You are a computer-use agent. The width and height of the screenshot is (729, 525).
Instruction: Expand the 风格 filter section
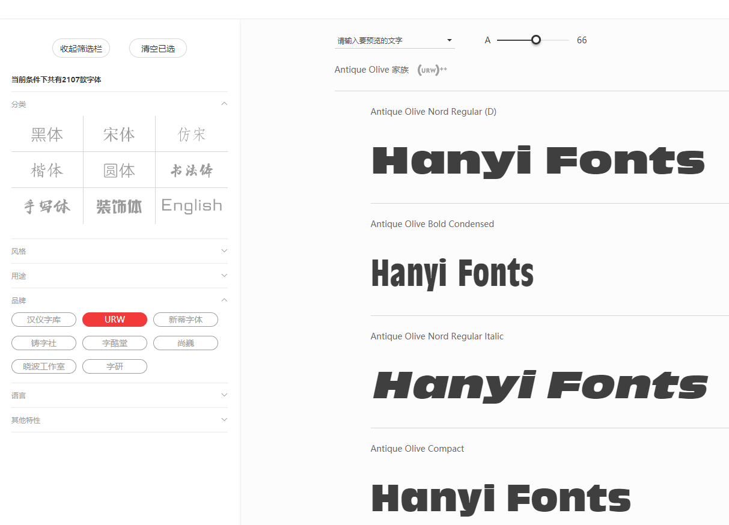pyautogui.click(x=224, y=251)
